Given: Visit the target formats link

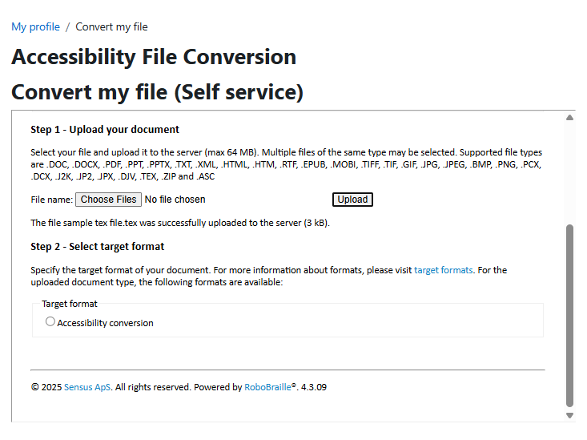Looking at the screenshot, I should [x=443, y=270].
